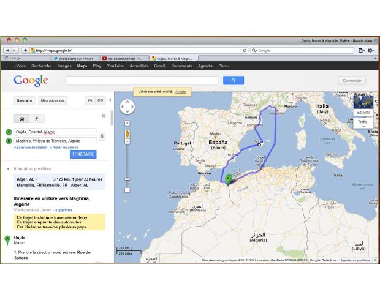Click the Google logo
Image resolution: width=380 pixels, height=300 pixels.
click(x=31, y=80)
